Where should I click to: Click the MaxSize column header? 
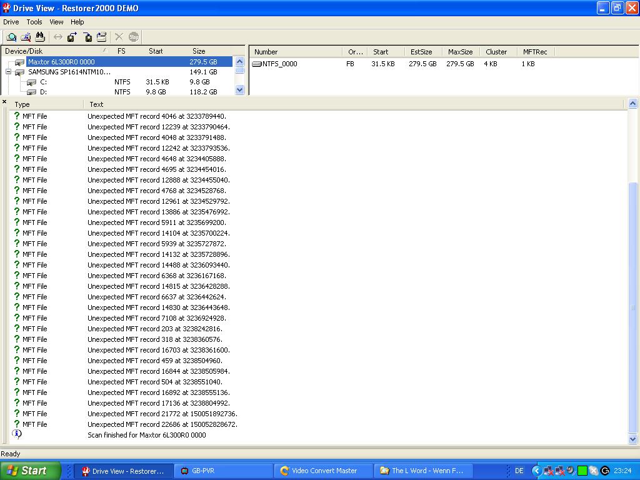click(x=461, y=52)
